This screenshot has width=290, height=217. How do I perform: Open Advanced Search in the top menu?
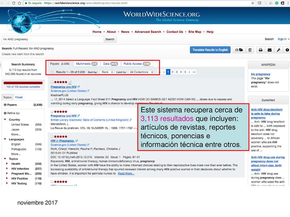point(148,32)
